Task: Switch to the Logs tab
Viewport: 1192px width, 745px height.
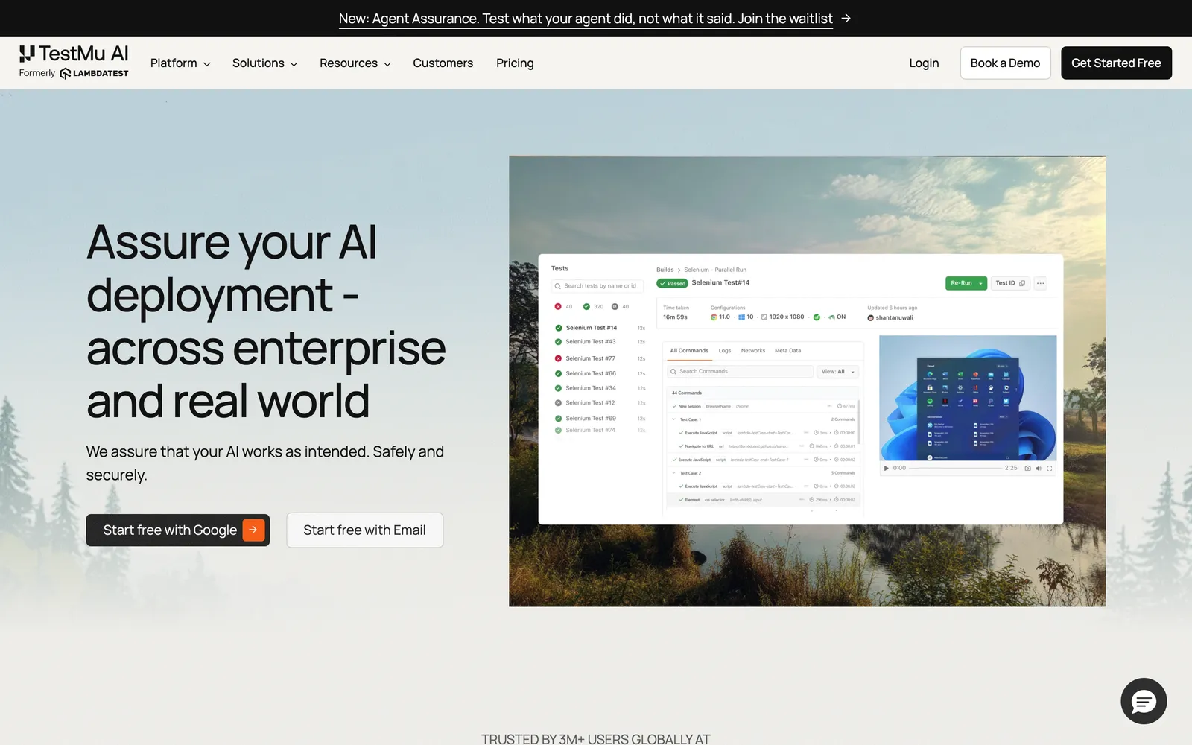Action: tap(725, 350)
